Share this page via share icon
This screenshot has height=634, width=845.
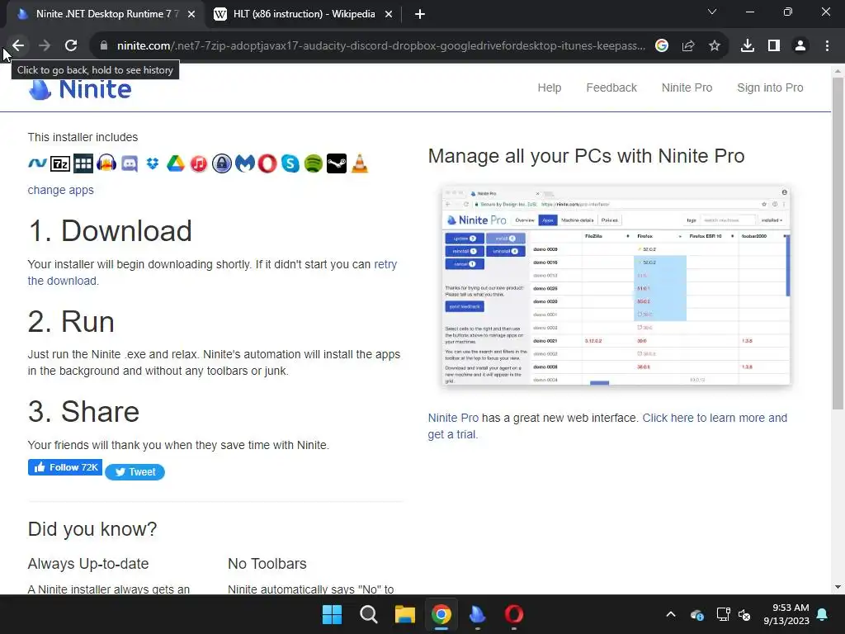click(688, 46)
